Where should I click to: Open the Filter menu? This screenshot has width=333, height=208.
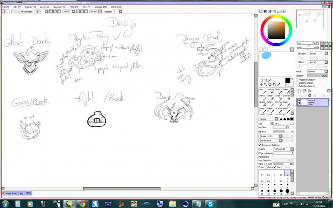point(74,7)
